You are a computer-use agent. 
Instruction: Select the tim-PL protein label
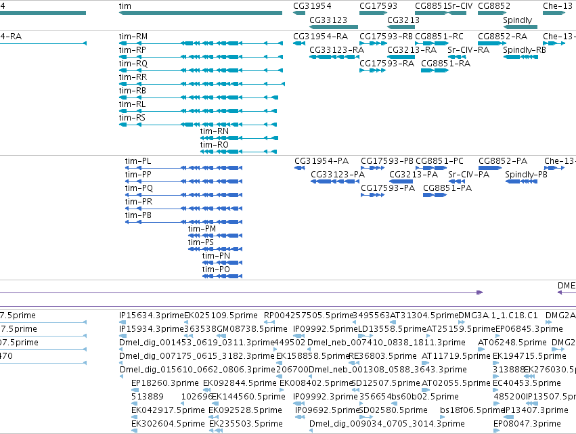(x=138, y=161)
